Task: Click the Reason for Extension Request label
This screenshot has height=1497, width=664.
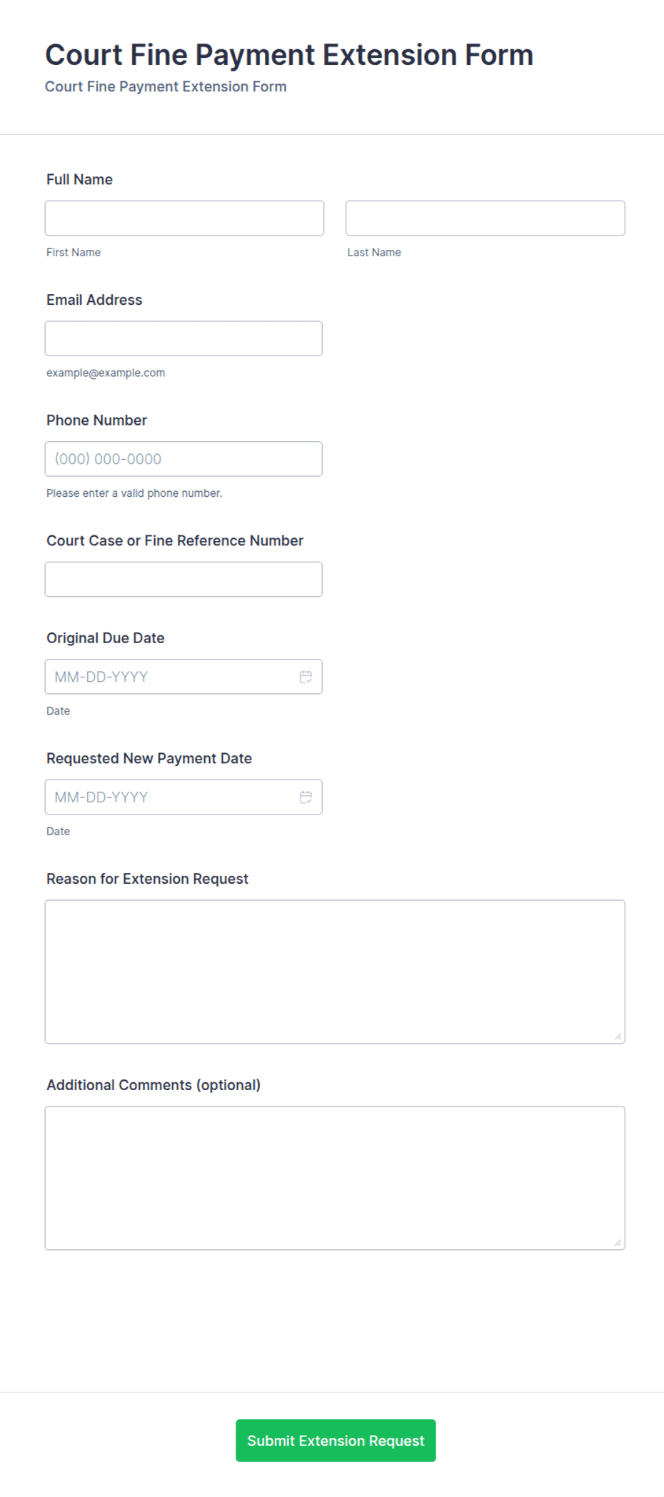Action: tap(147, 879)
